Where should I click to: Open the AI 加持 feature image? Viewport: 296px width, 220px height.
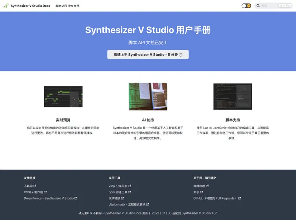tap(148, 97)
